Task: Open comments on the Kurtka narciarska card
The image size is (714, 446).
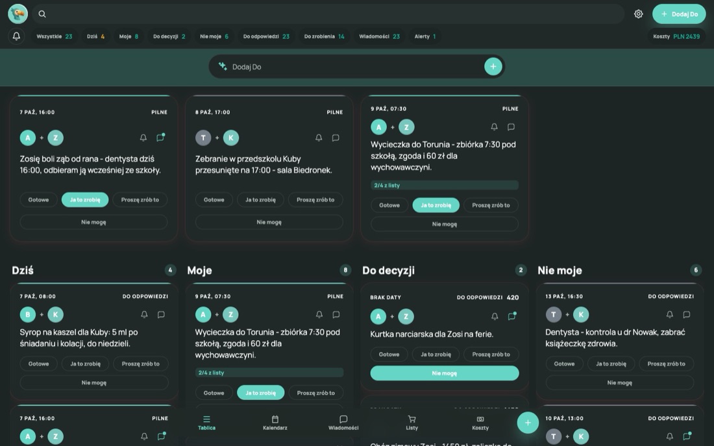Action: click(512, 316)
